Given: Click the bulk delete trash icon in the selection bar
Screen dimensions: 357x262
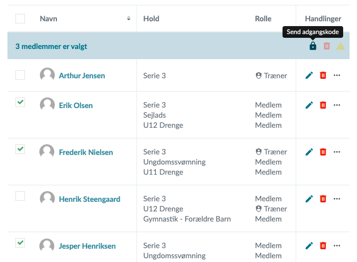Looking at the screenshot, I should [x=327, y=46].
